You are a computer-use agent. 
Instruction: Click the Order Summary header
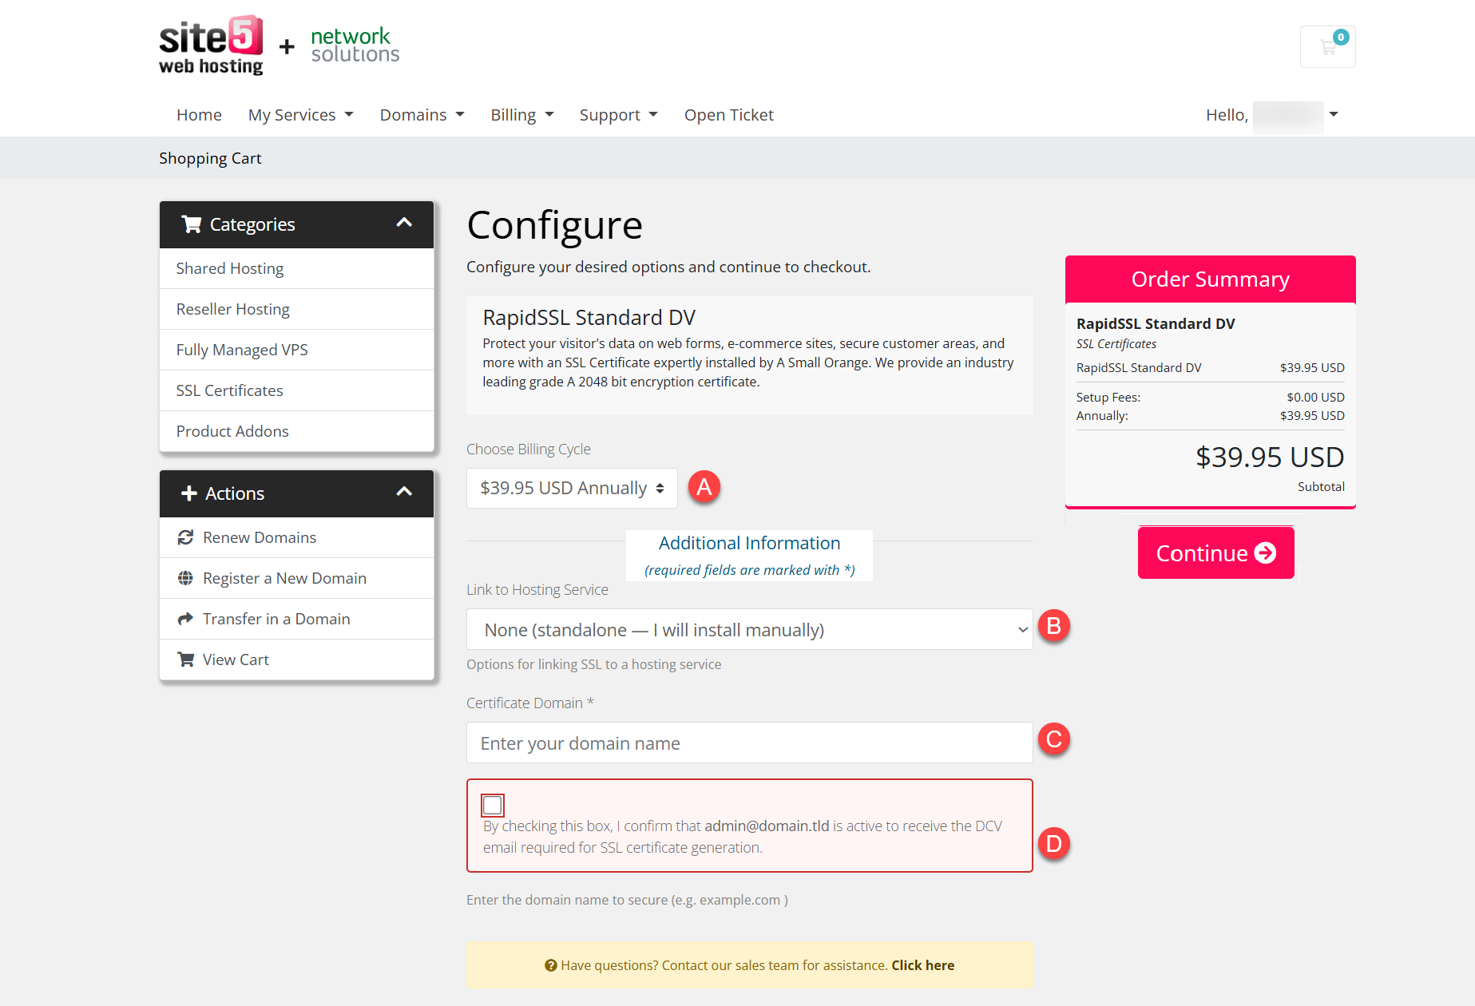[1210, 279]
